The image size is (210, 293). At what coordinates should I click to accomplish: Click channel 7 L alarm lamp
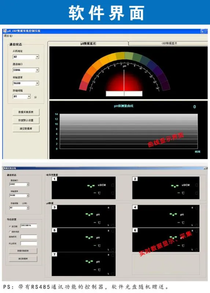[x=113, y=274]
